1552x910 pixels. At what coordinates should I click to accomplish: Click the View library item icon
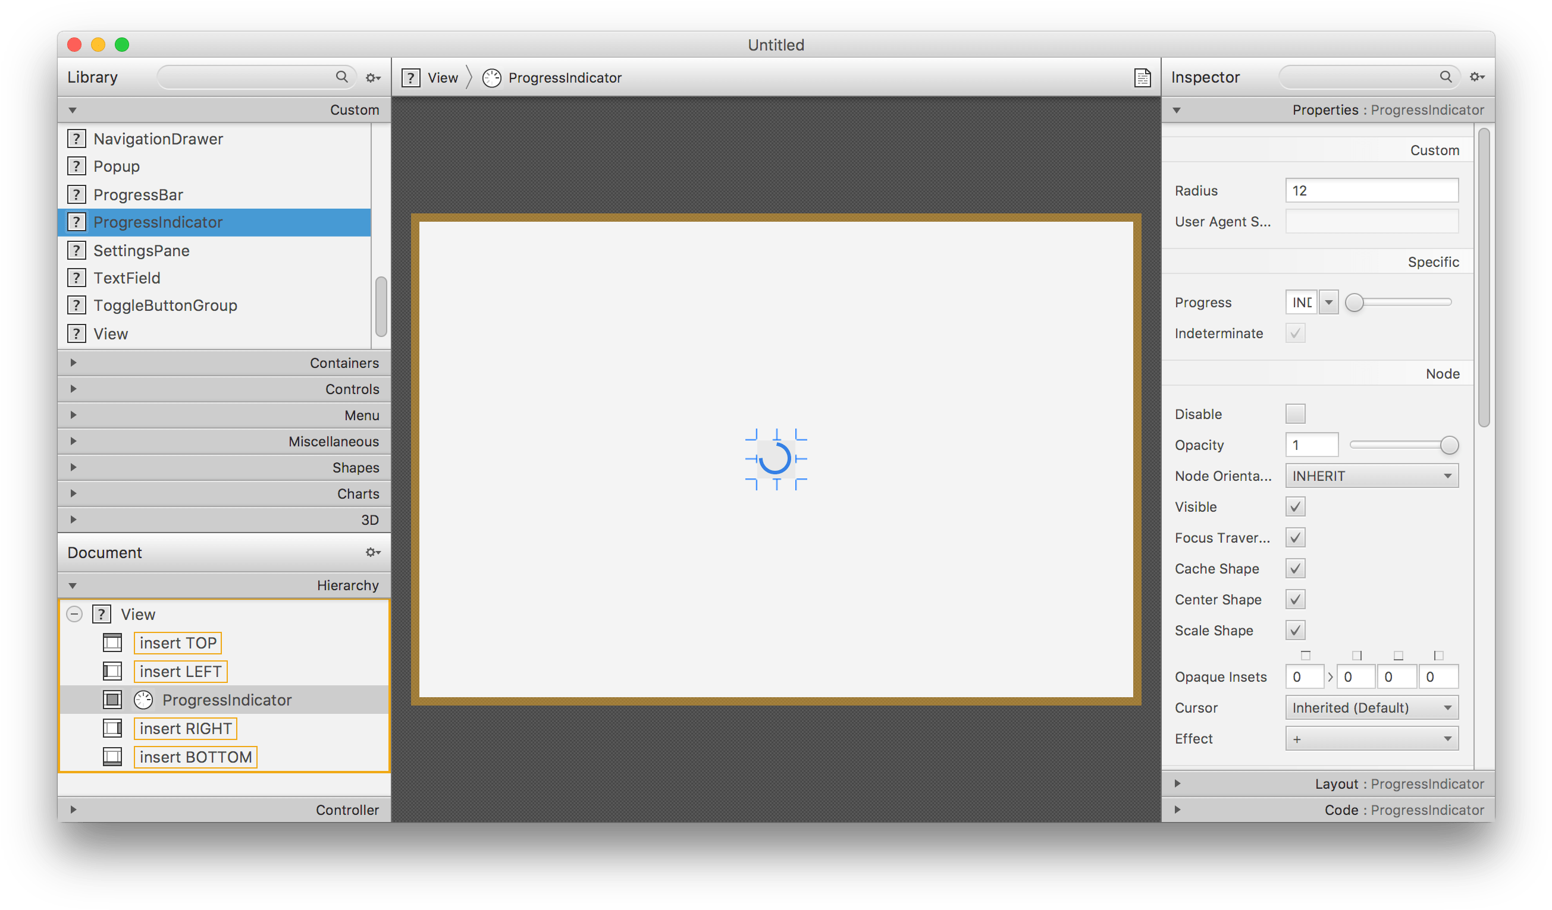76,333
